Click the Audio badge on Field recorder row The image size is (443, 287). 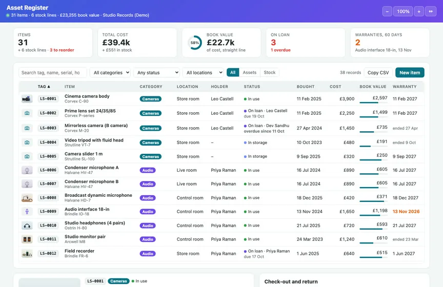[x=148, y=254]
